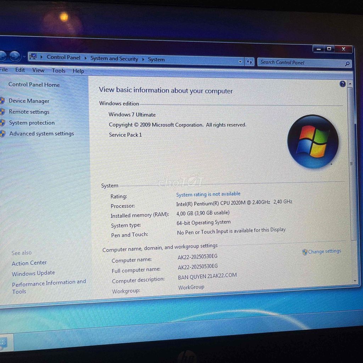
Task: Click the Windows 7 logo orb
Action: coord(313,142)
